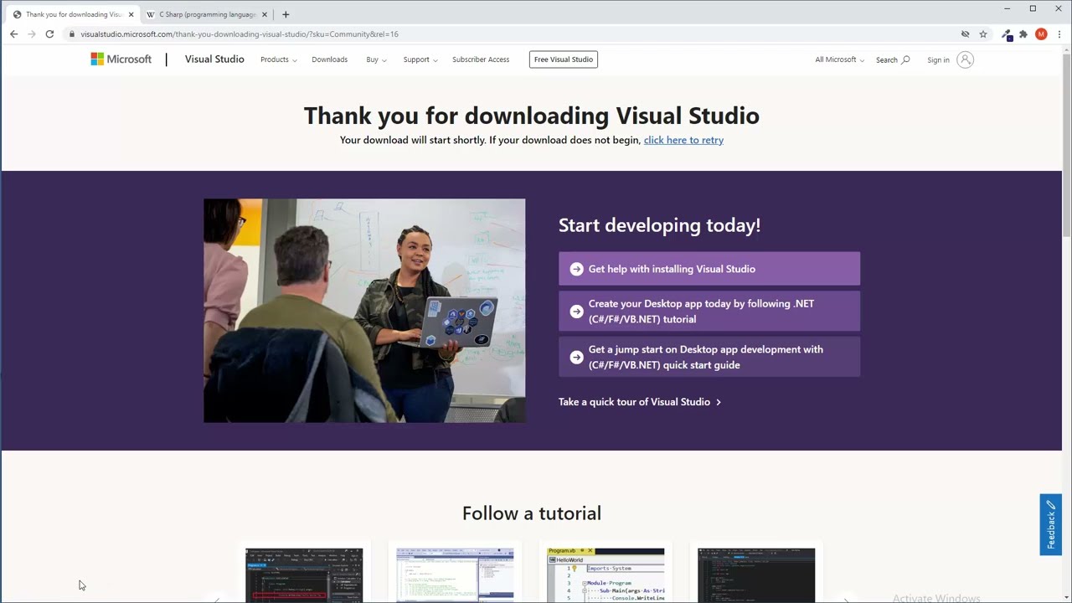Click the Sign in user avatar icon

(965, 59)
